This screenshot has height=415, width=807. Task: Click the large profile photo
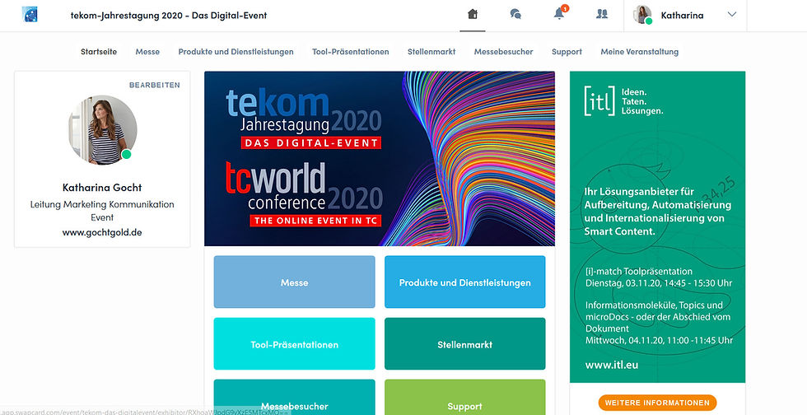pyautogui.click(x=102, y=130)
